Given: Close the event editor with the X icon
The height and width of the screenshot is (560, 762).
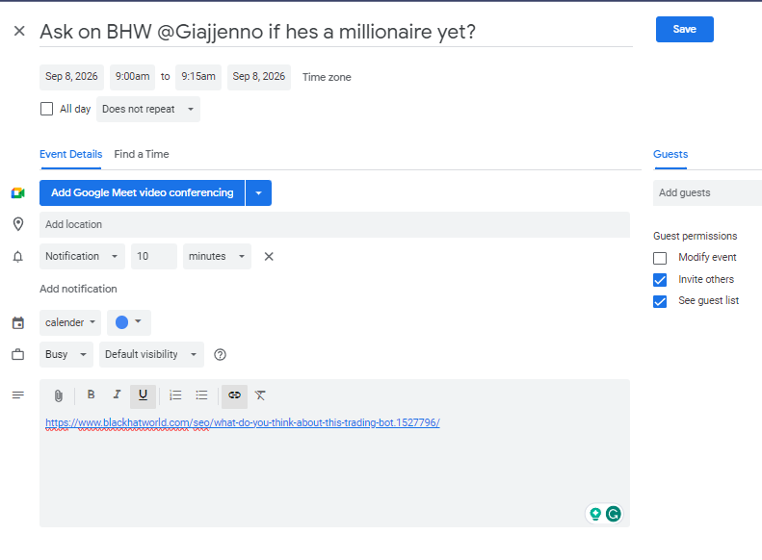Looking at the screenshot, I should pyautogui.click(x=19, y=31).
